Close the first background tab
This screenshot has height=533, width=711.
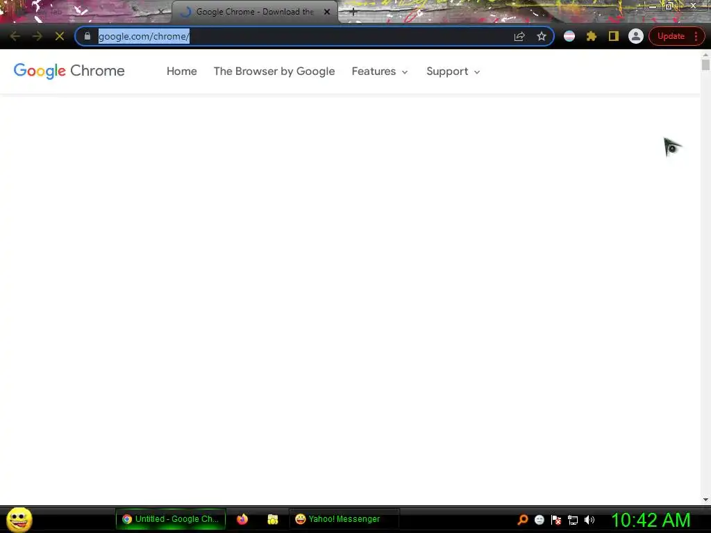pos(160,12)
